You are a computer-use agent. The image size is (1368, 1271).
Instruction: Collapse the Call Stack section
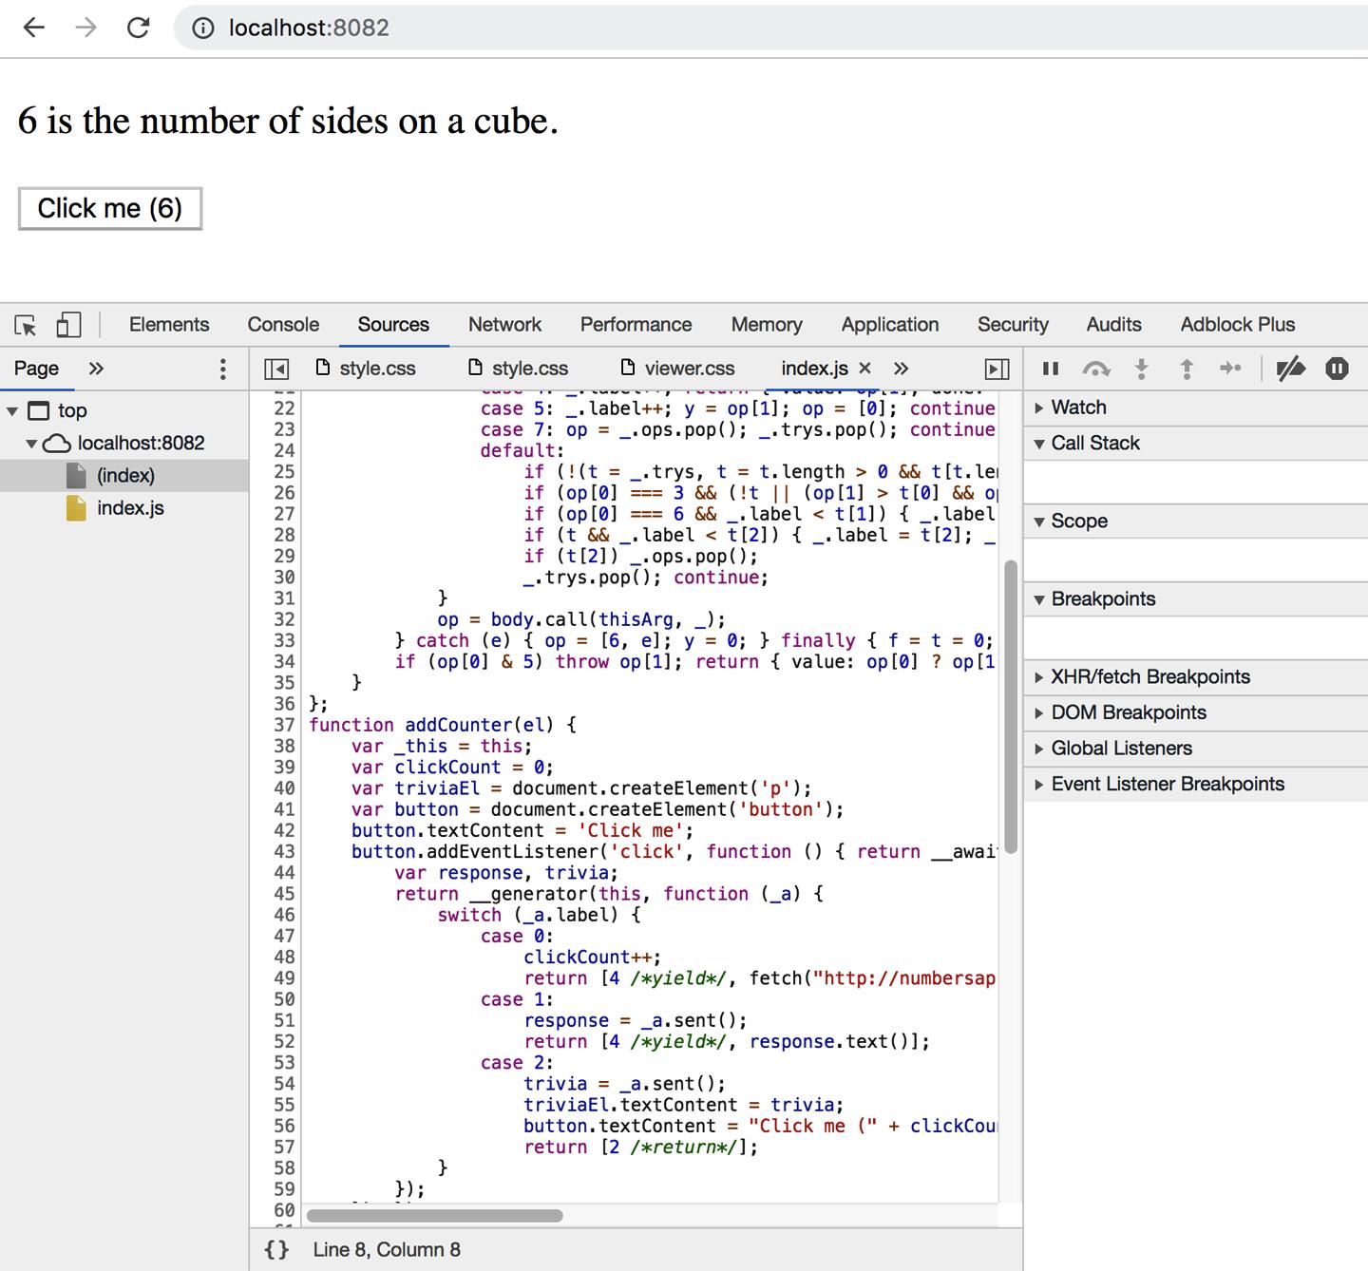pos(1094,444)
